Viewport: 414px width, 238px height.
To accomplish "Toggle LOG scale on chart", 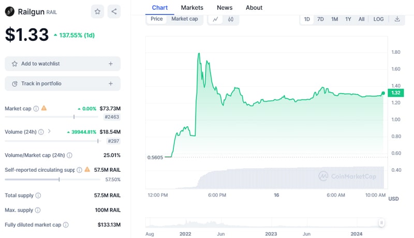I will (x=378, y=19).
